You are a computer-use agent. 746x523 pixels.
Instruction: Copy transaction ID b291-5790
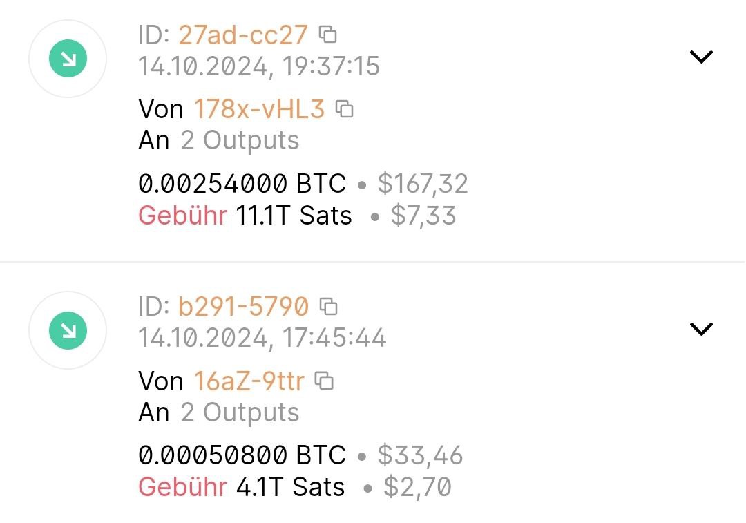pos(328,307)
